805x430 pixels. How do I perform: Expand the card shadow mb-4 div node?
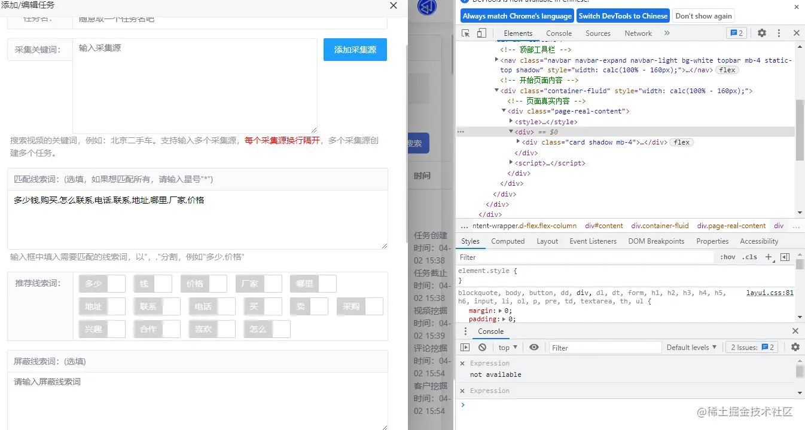pos(519,142)
